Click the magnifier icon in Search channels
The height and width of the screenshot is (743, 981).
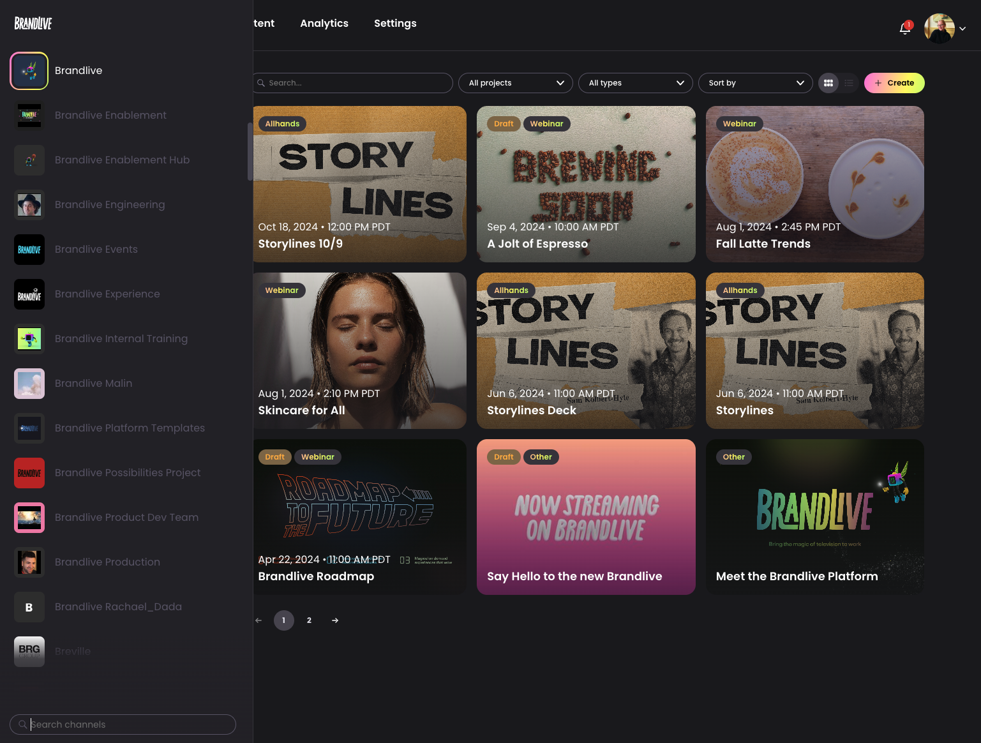tap(23, 724)
